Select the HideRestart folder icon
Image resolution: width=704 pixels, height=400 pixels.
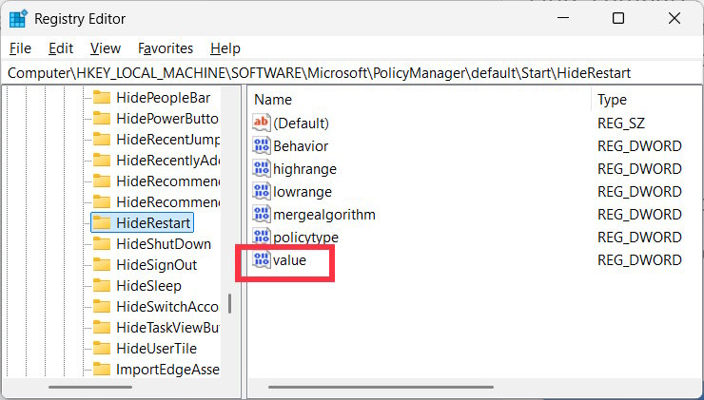pos(102,223)
